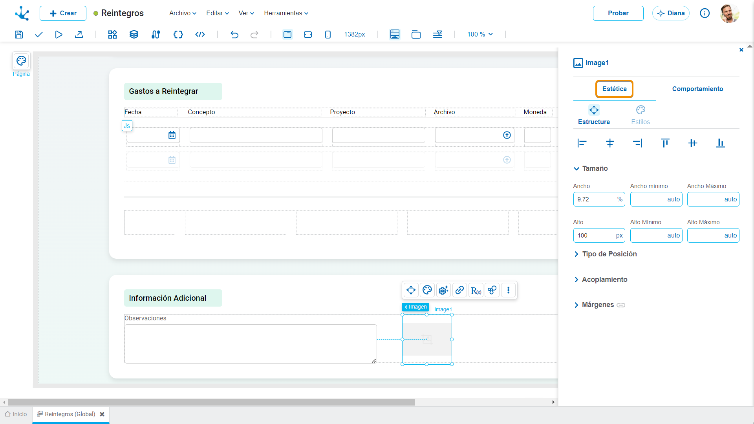The height and width of the screenshot is (424, 754).
Task: Switch to the Comportamiento tab
Action: coord(697,89)
